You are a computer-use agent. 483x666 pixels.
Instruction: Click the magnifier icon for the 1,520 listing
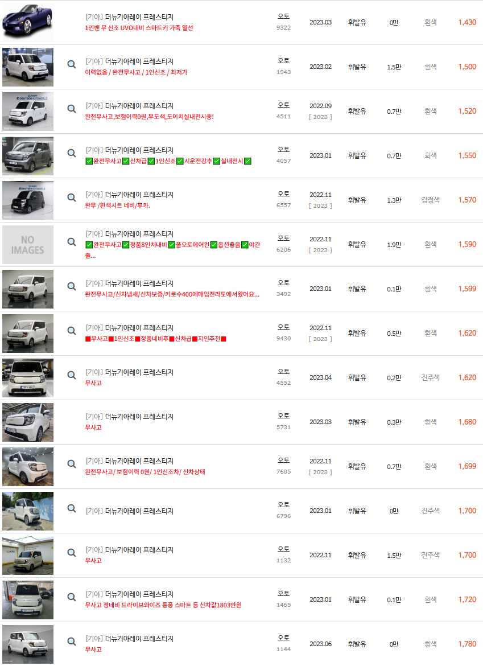72,109
